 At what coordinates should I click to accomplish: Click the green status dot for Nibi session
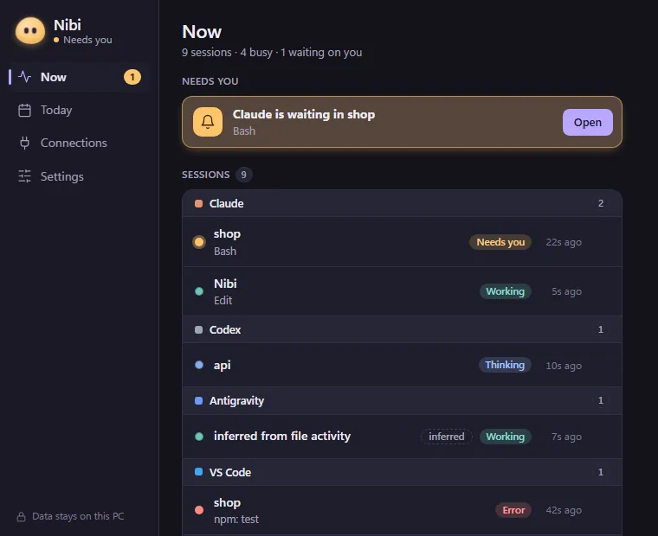(199, 291)
